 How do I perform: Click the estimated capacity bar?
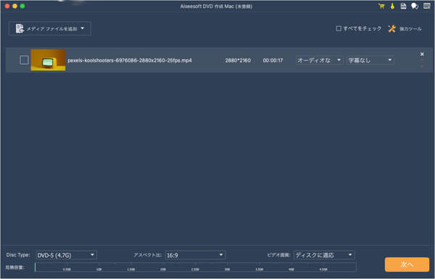click(196, 267)
